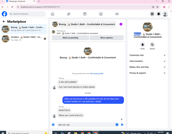The image size is (172, 134).
Task: Click the Candace chat small seen avatar
Action: pyautogui.click(x=45, y=39)
